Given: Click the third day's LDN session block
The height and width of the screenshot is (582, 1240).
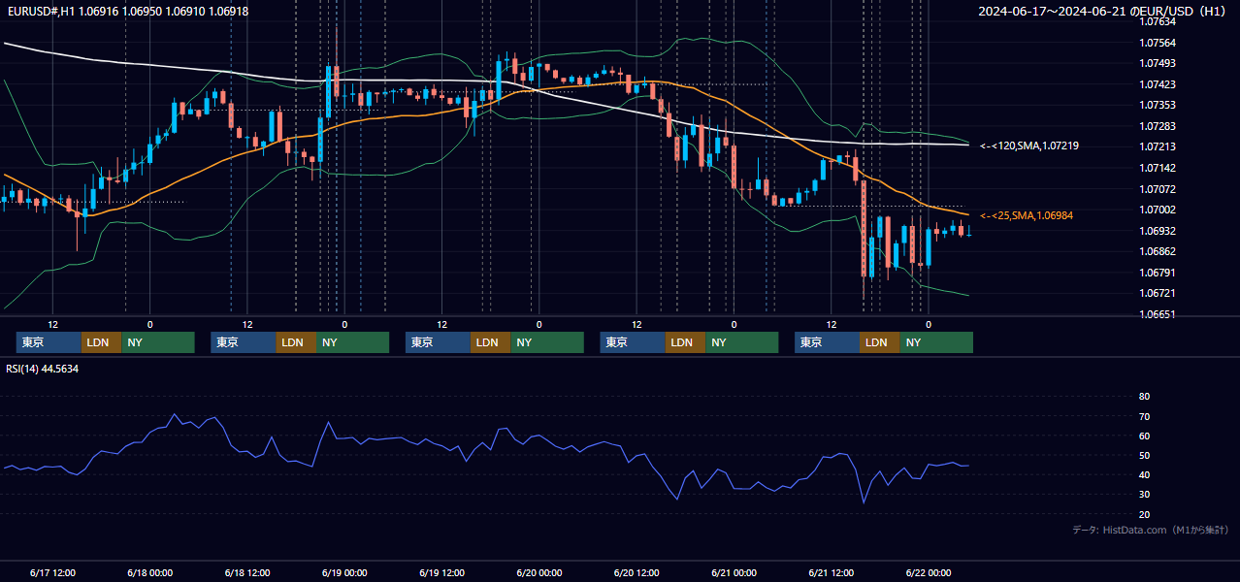Looking at the screenshot, I should click(491, 342).
